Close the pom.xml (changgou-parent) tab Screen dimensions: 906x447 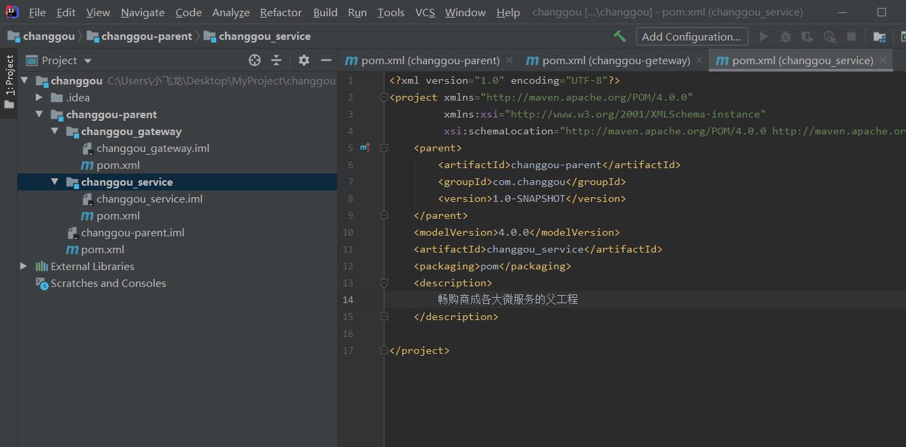pos(509,60)
